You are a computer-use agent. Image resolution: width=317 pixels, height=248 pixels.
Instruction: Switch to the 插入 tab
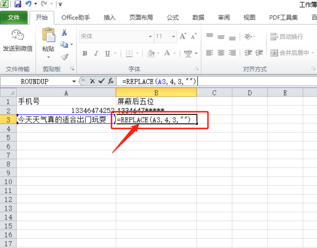(x=109, y=17)
